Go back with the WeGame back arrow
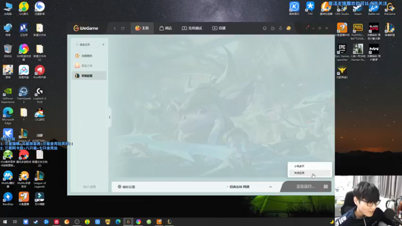Viewport: 402px width, 226px height. coord(115,28)
